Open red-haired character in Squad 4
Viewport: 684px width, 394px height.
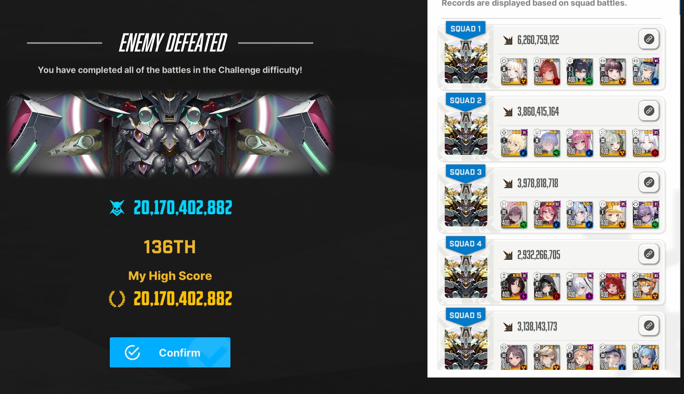click(613, 286)
